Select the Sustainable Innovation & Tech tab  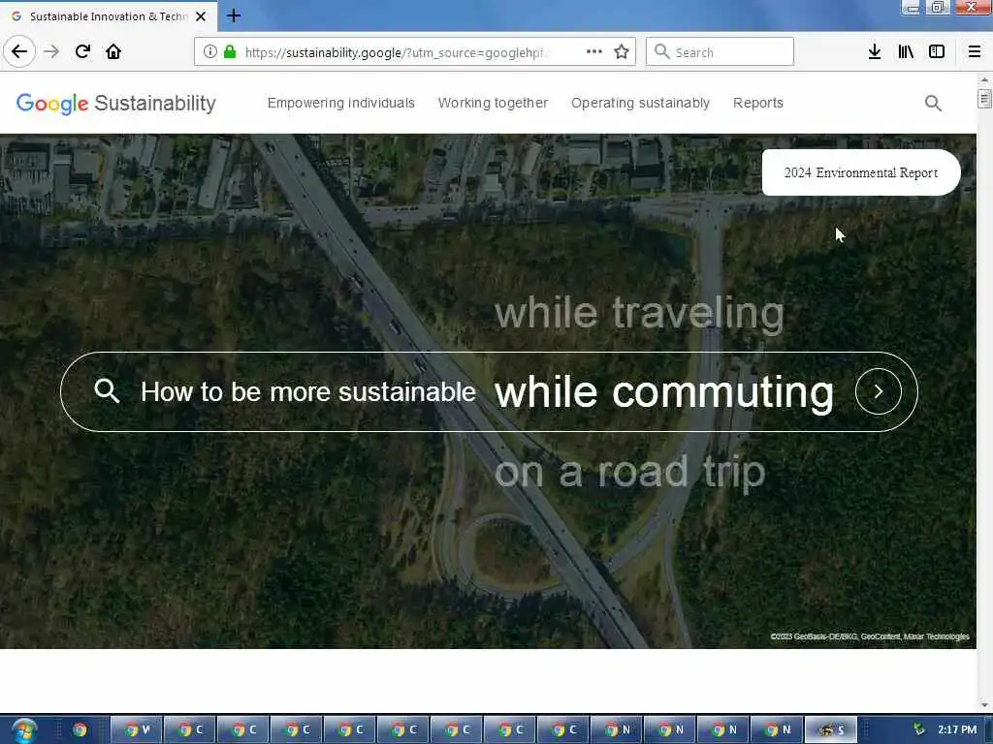click(x=108, y=16)
